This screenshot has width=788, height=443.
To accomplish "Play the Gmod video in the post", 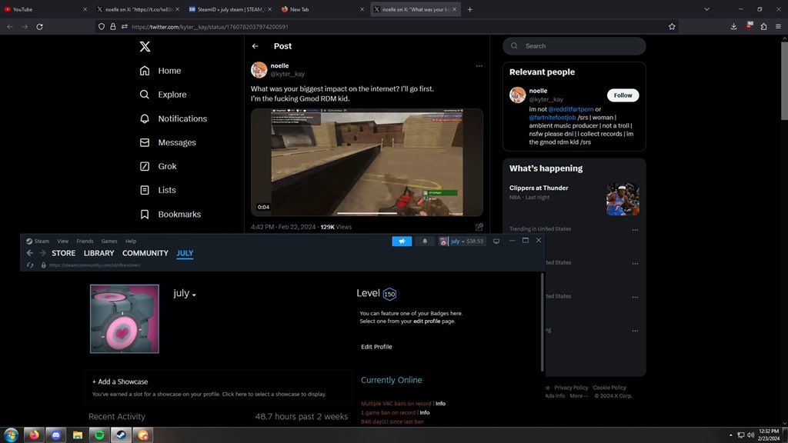I will point(367,162).
